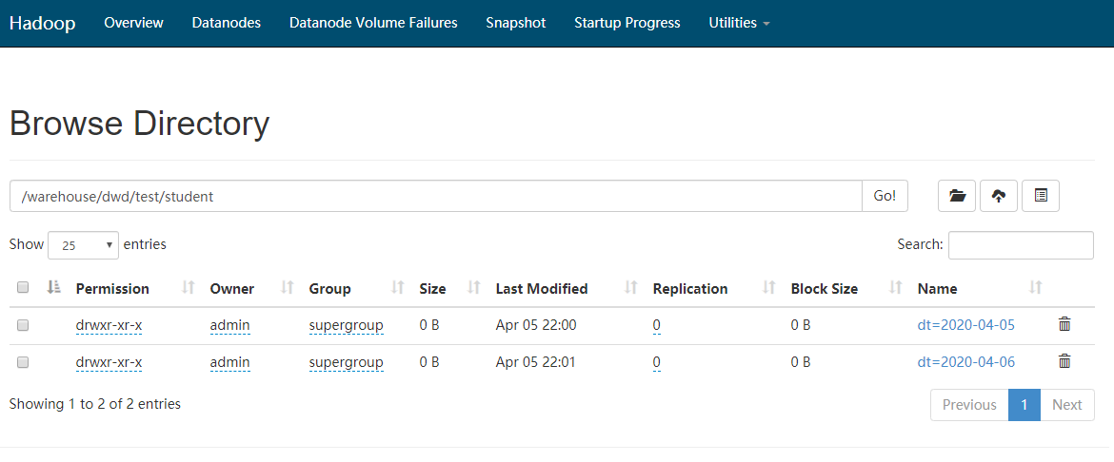Click the upload files cloud icon
Image resolution: width=1114 pixels, height=462 pixels.
998,196
